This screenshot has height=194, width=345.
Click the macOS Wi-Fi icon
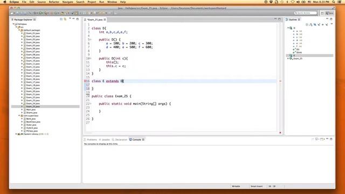[x=293, y=2]
